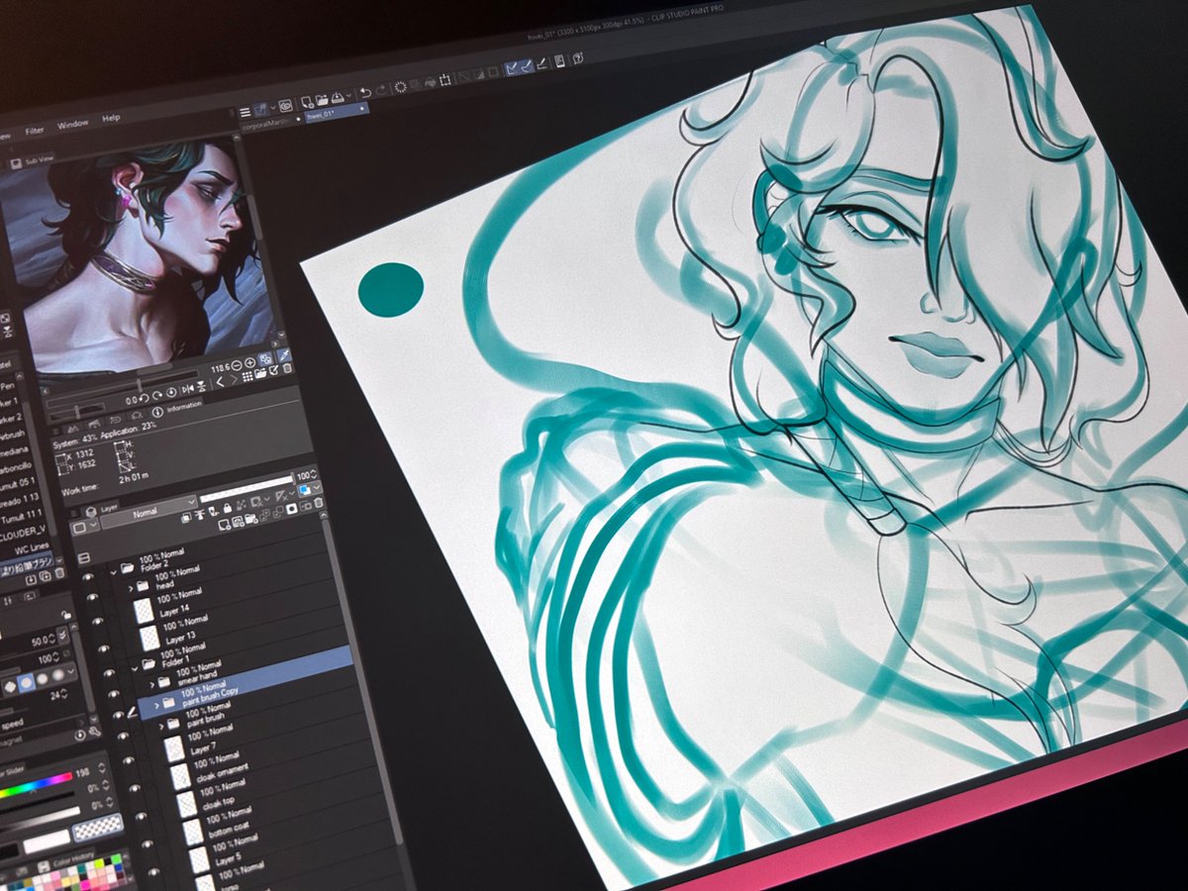1188x891 pixels.
Task: Hide Folder 2 with its eye icon
Action: [x=88, y=576]
